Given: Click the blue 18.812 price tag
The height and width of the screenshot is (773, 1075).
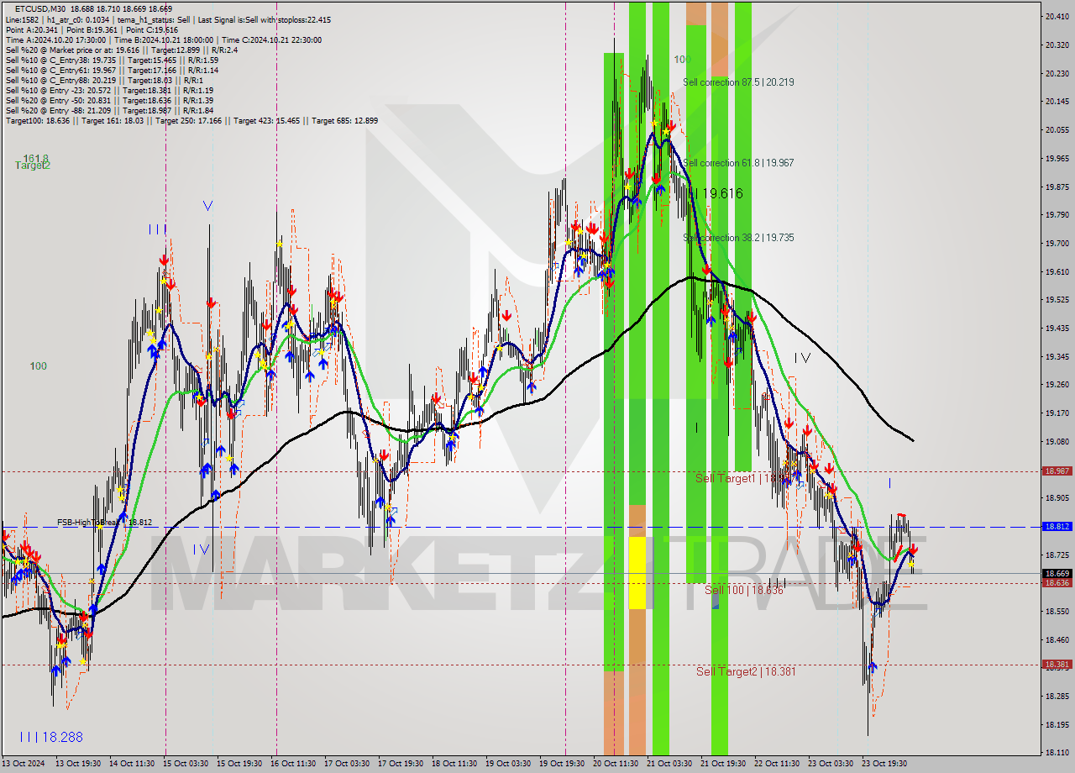Looking at the screenshot, I should [1056, 527].
